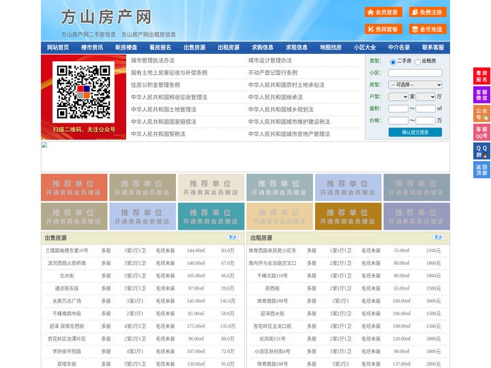Viewport: 491px width, 368px height.
Task: Open 中华人民共和国城乡规划法 link
Action: click(x=281, y=110)
